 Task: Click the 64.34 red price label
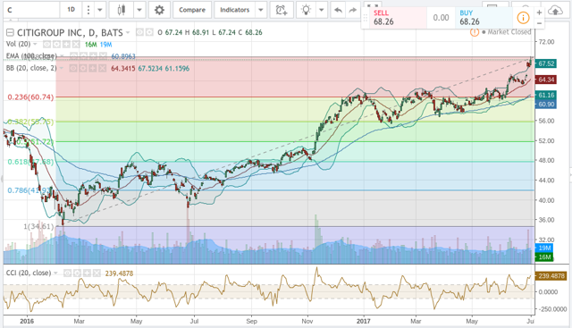coord(546,80)
